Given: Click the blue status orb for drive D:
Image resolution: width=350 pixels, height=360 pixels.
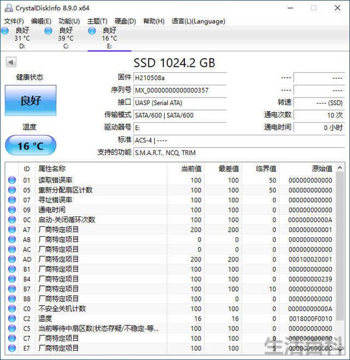Looking at the screenshot, I should click(5, 31).
